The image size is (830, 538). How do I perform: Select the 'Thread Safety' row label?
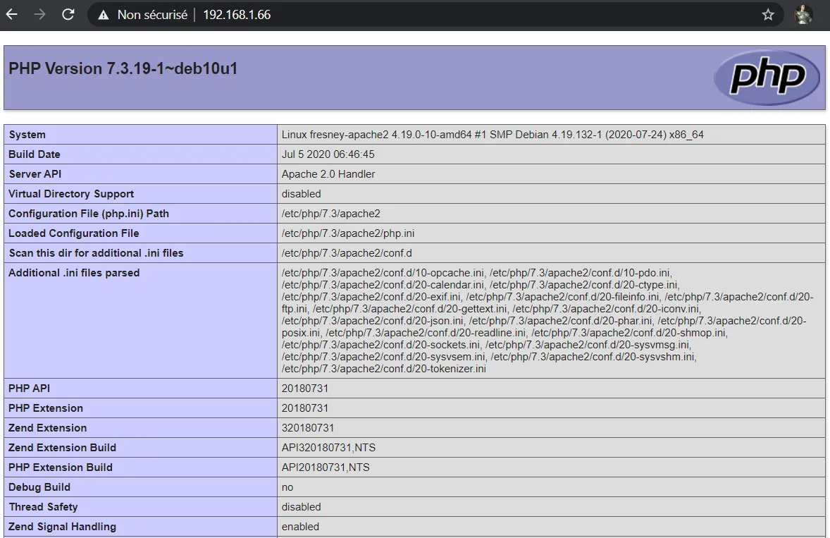click(x=43, y=507)
